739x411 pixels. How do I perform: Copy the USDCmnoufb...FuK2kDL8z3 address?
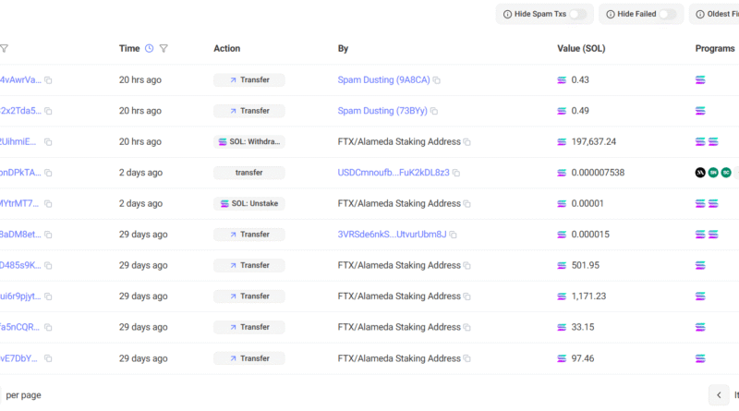tap(456, 173)
